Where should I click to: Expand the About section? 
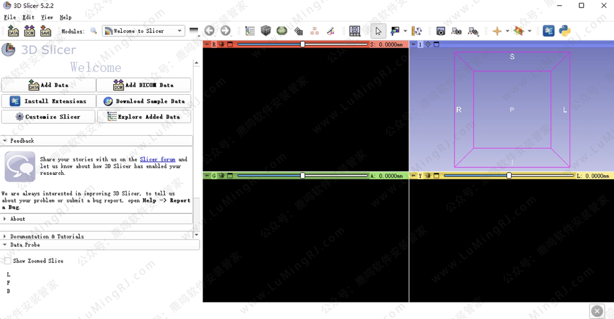pos(97,219)
